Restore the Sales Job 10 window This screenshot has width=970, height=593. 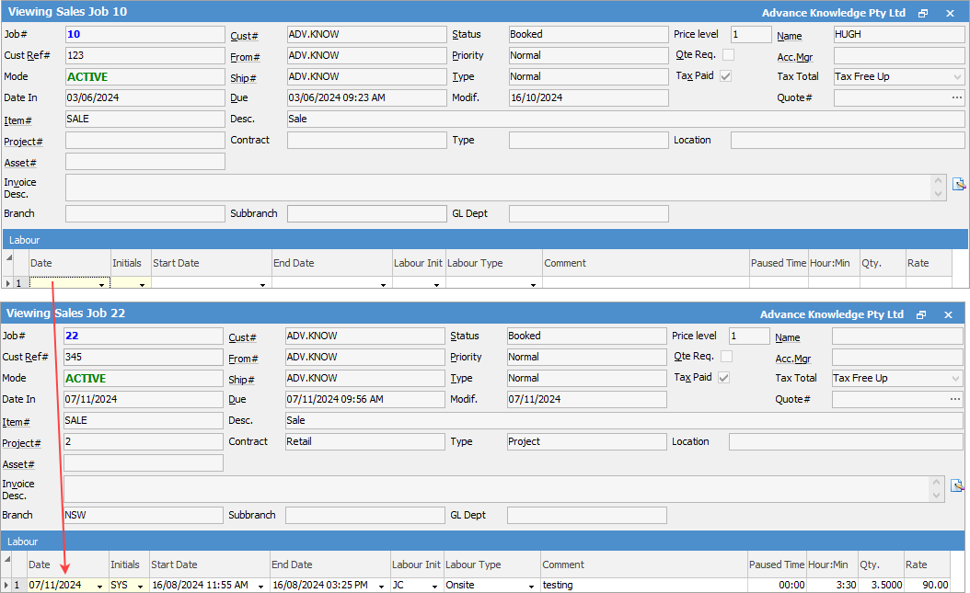click(x=923, y=13)
